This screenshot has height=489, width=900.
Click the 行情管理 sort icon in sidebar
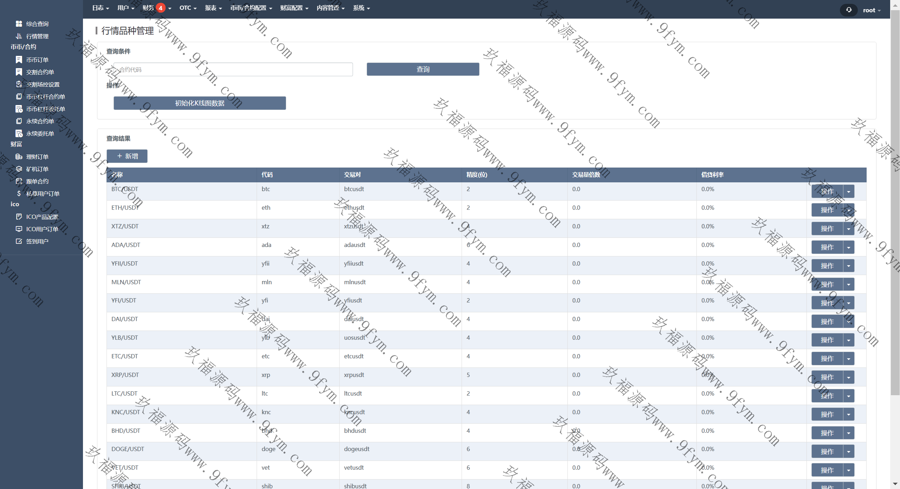(x=19, y=36)
